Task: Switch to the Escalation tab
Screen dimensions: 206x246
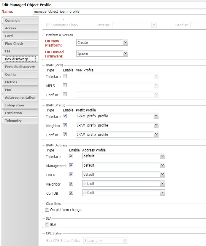Action: (x=20, y=113)
